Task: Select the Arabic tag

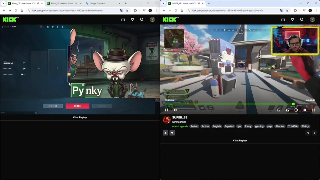Action: [194, 126]
